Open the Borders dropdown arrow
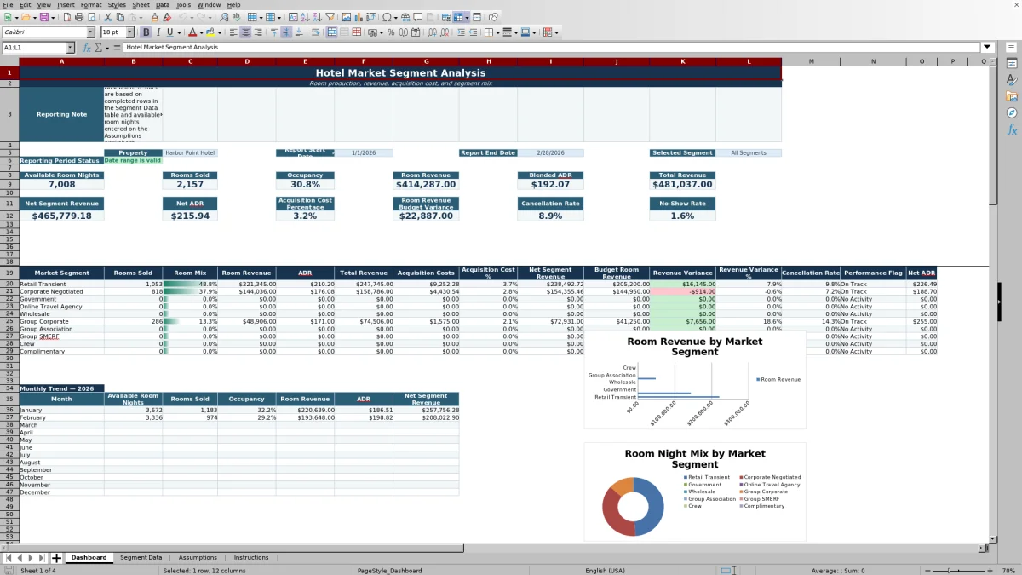This screenshot has width=1022, height=575. click(x=497, y=32)
